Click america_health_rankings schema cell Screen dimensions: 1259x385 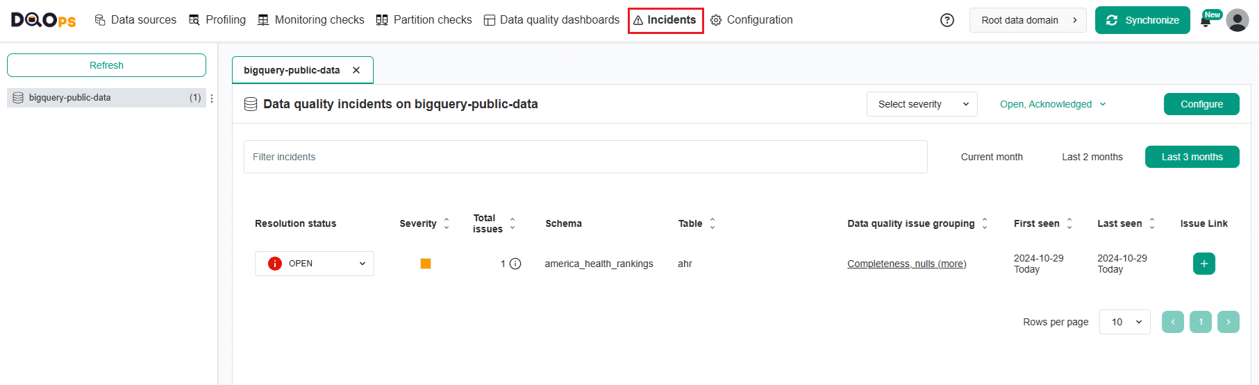point(599,264)
